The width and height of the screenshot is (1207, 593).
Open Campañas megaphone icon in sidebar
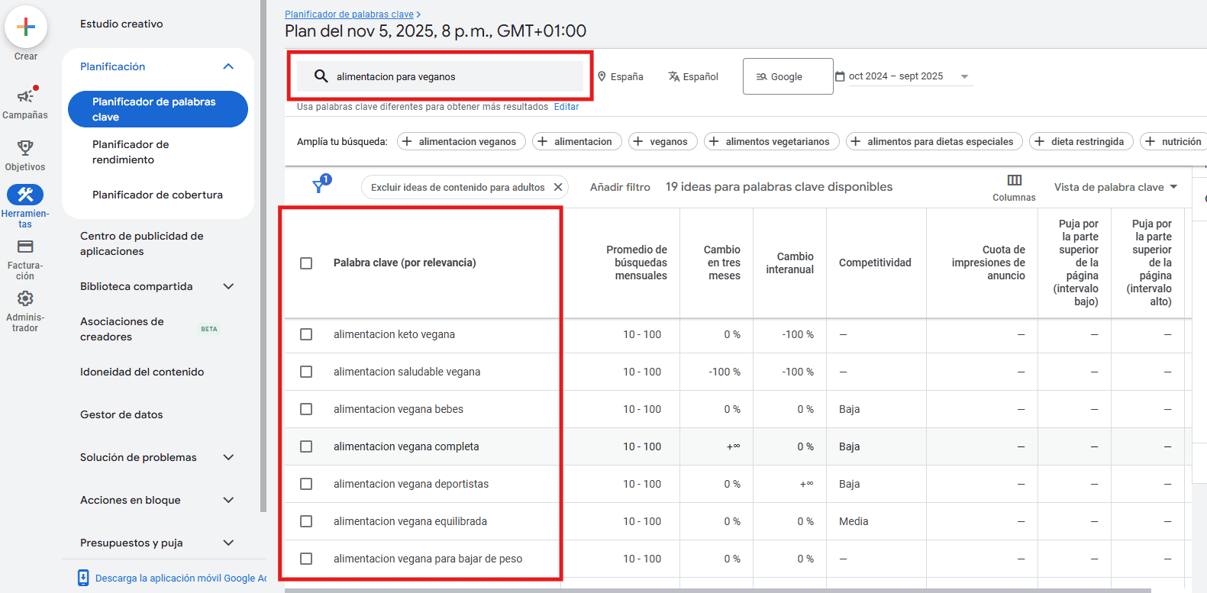(25, 96)
